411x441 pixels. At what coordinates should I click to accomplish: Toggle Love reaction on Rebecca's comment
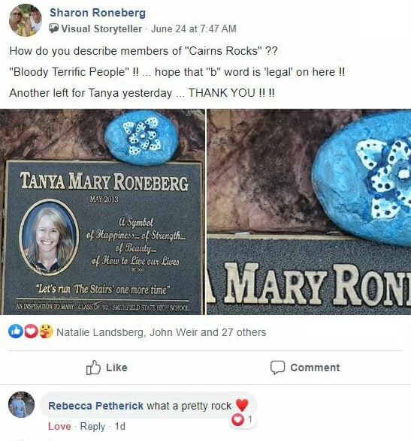pyautogui.click(x=59, y=426)
